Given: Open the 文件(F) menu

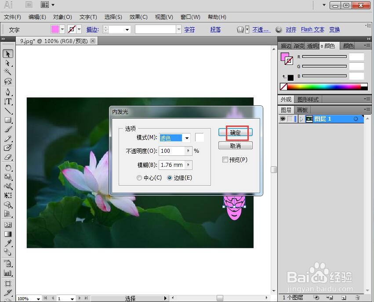Looking at the screenshot, I should tap(13, 17).
